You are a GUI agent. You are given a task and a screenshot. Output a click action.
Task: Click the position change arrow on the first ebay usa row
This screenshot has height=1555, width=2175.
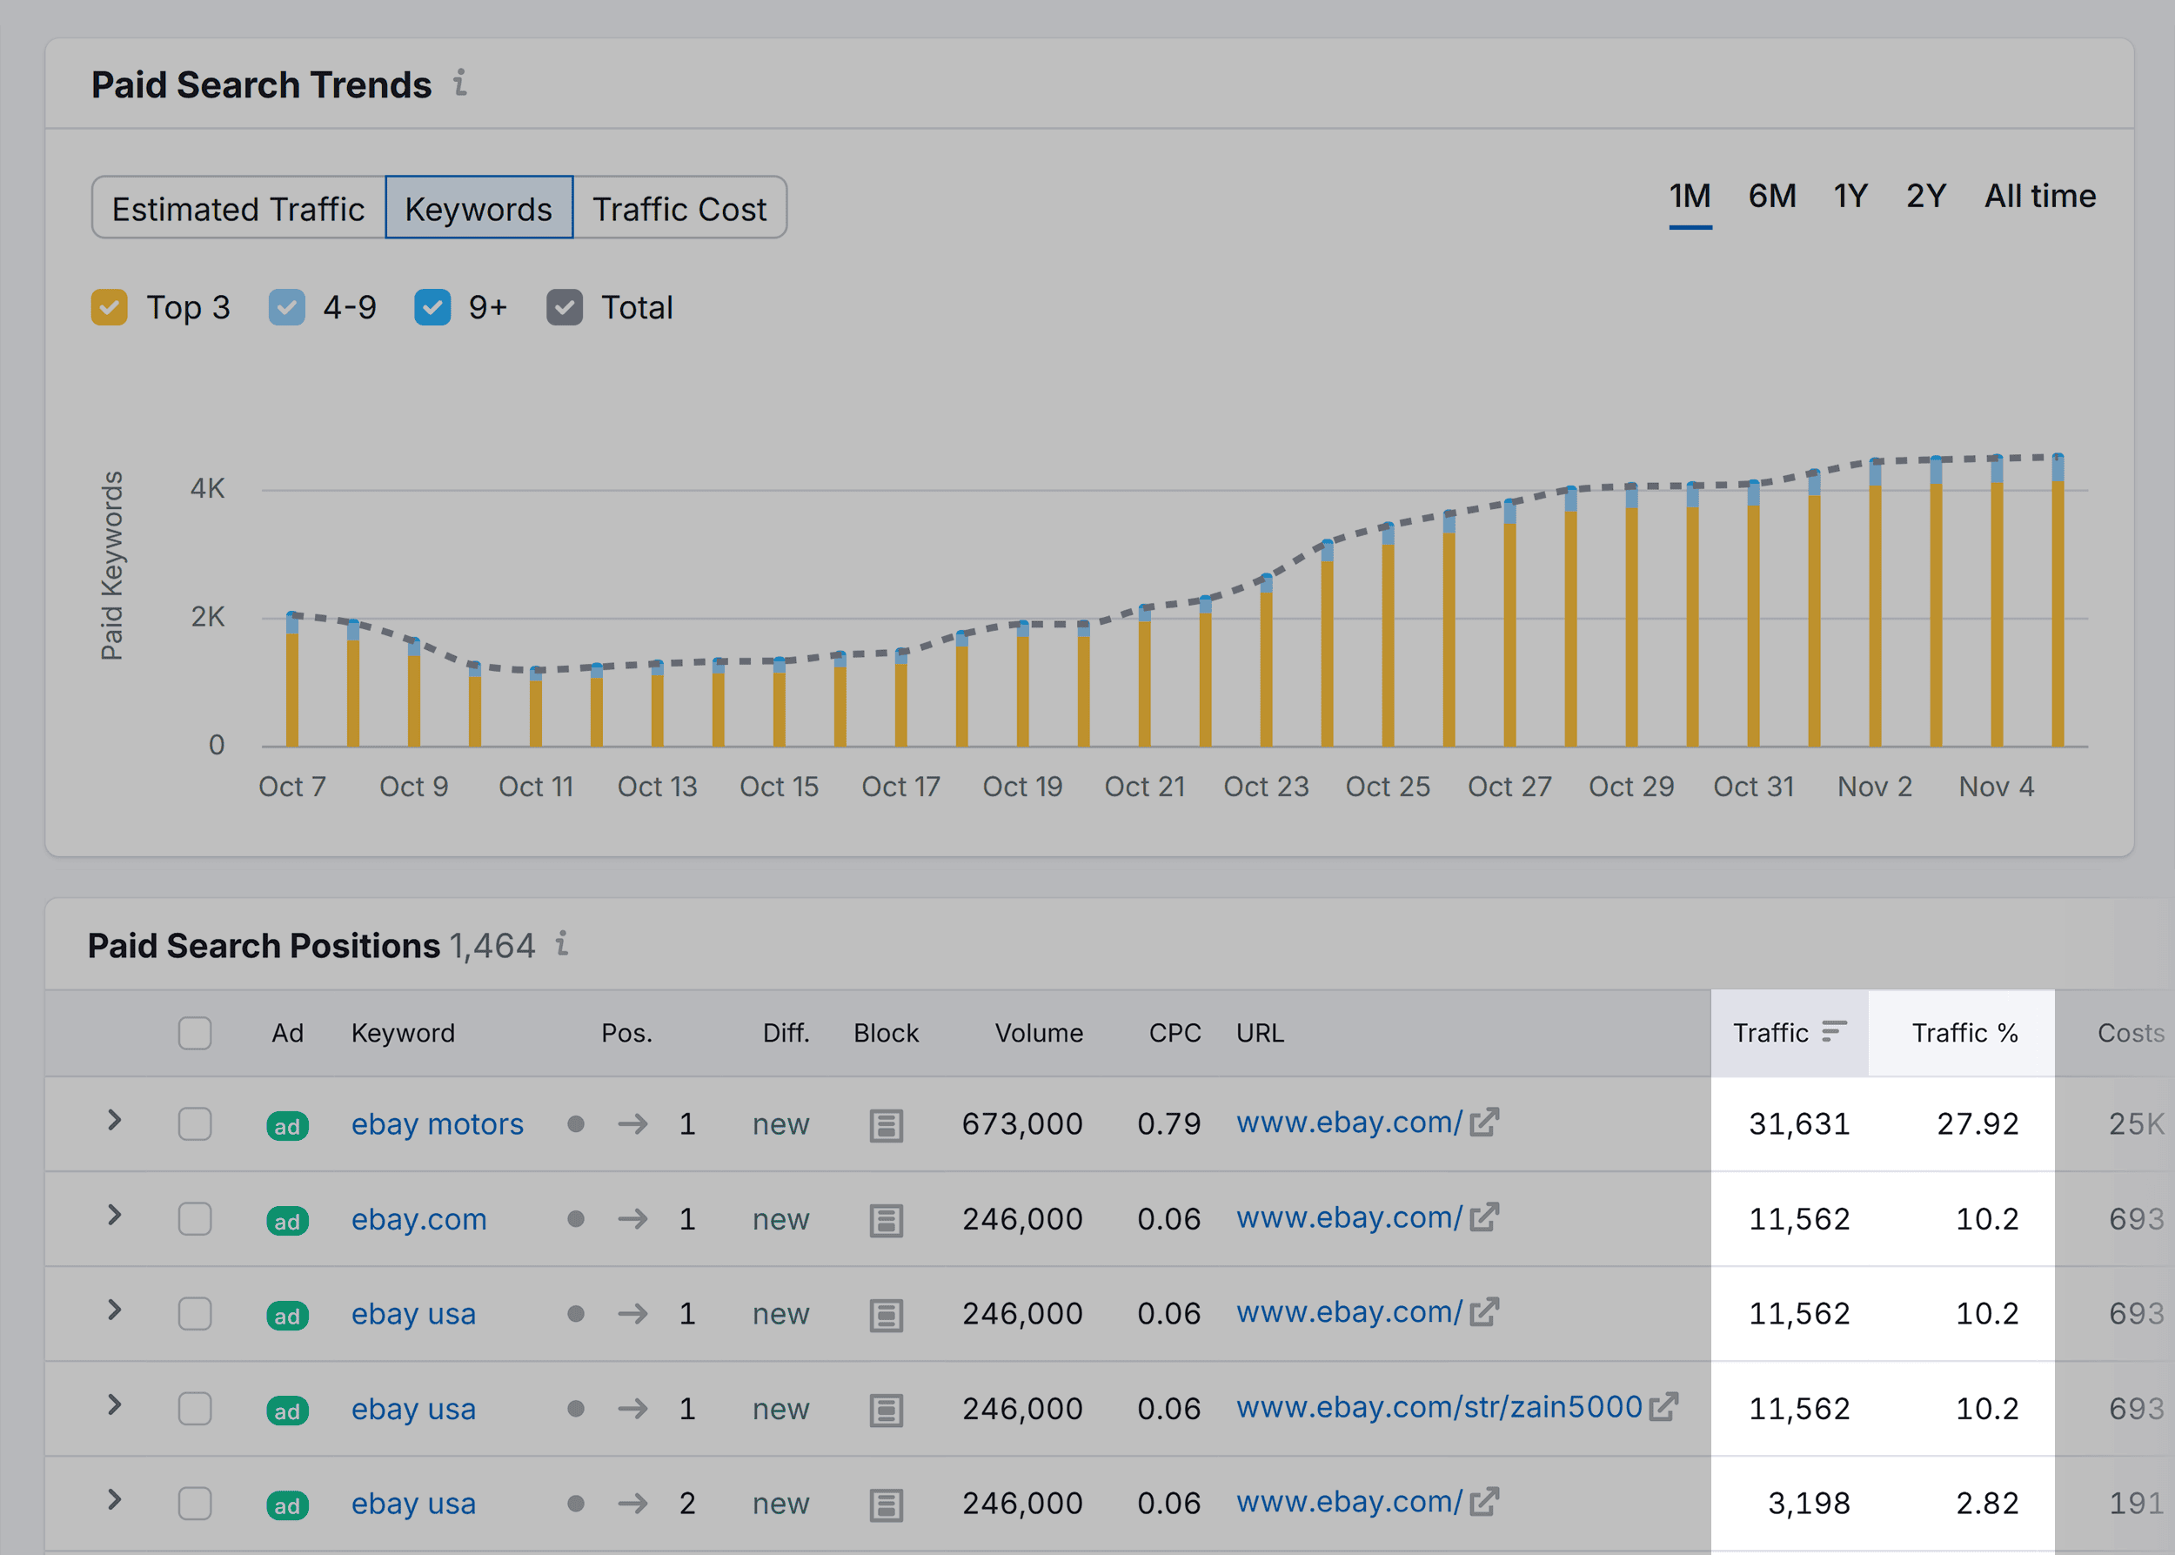633,1314
